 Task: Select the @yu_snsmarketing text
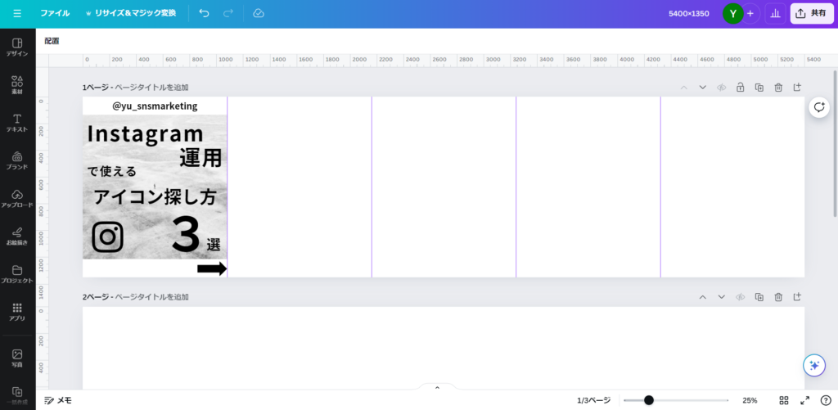[x=155, y=106]
